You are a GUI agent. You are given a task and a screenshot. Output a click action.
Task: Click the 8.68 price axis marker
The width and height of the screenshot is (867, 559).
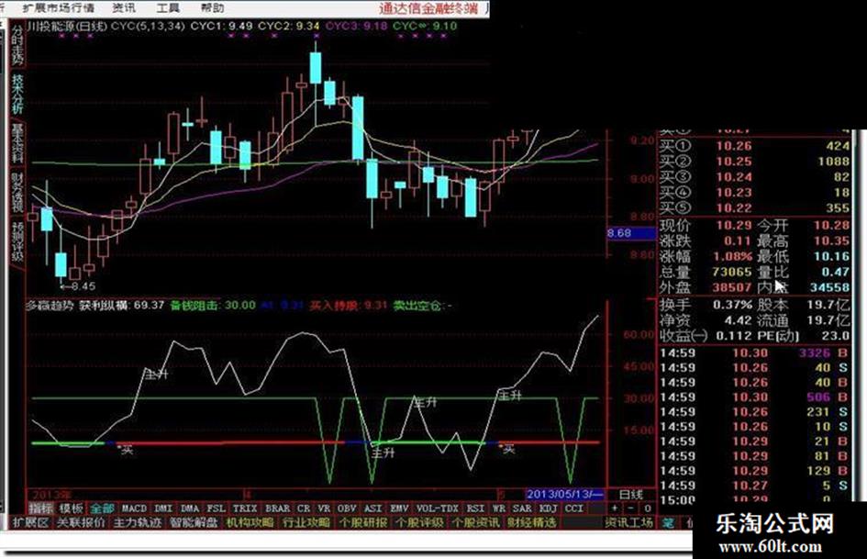631,233
